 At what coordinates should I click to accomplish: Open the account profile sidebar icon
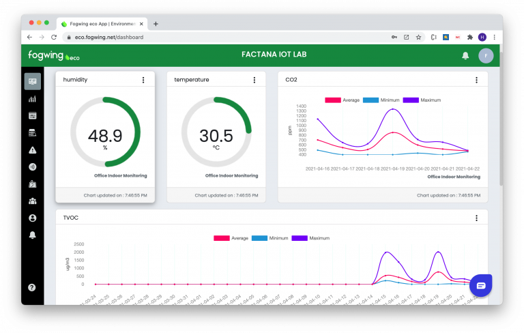pos(32,218)
